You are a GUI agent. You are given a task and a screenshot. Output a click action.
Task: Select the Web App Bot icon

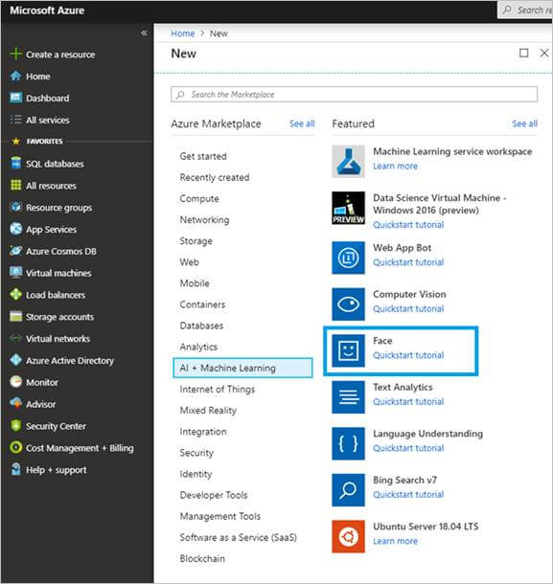(x=348, y=258)
